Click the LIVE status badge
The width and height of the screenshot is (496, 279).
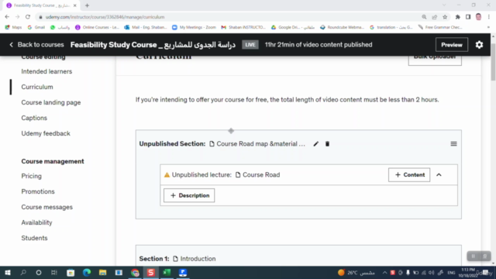(x=250, y=45)
